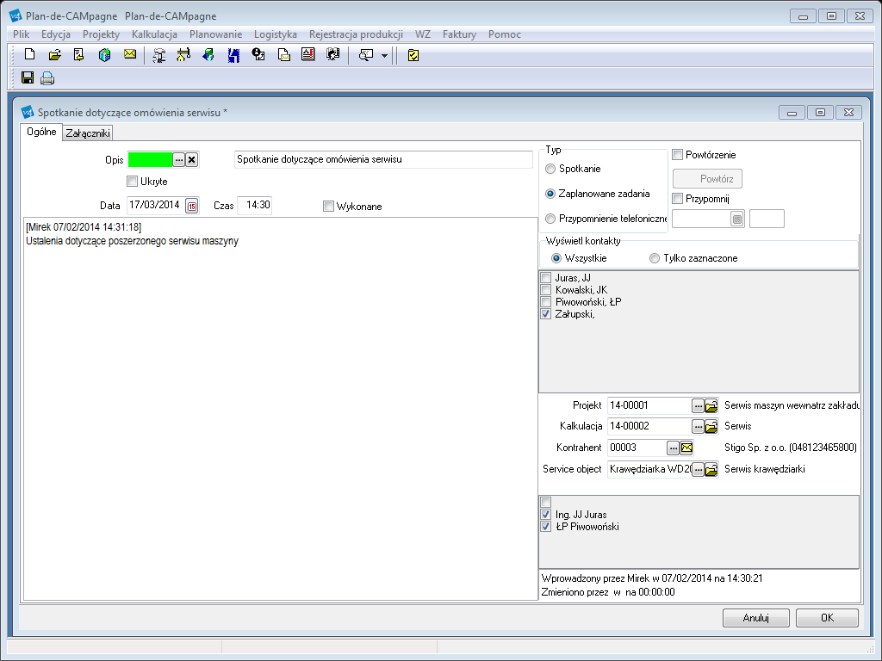882x661 pixels.
Task: Choose the Wszystkie contacts option
Action: click(556, 258)
